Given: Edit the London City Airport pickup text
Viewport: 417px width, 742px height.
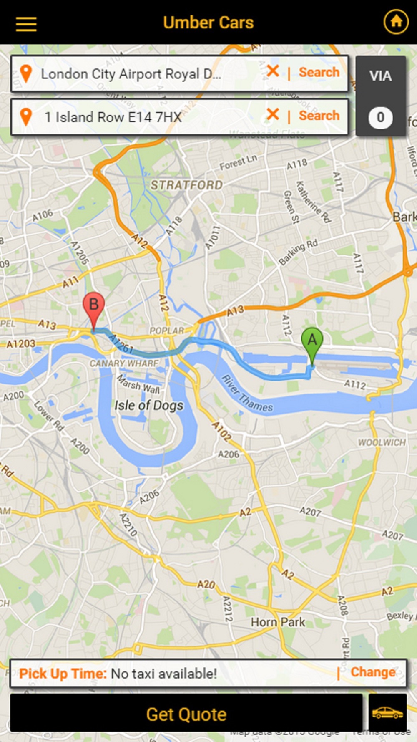Looking at the screenshot, I should pyautogui.click(x=131, y=74).
